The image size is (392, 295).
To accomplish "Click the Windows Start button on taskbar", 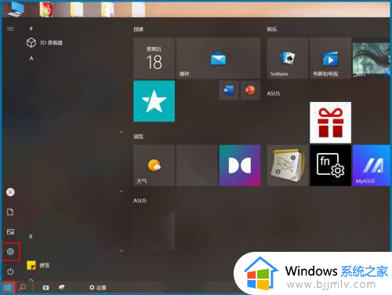I will tap(8, 288).
